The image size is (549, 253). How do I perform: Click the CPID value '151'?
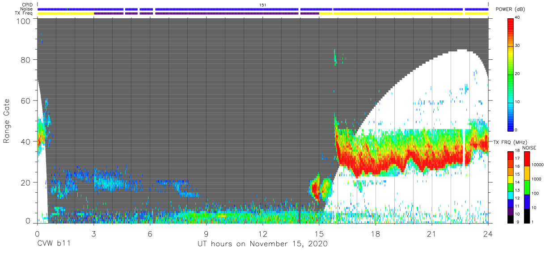pos(263,5)
